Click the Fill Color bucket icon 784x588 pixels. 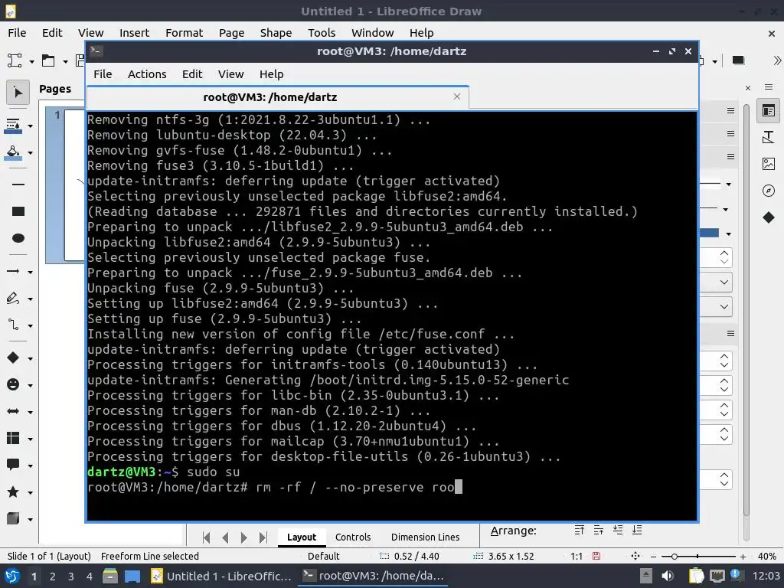(x=14, y=152)
